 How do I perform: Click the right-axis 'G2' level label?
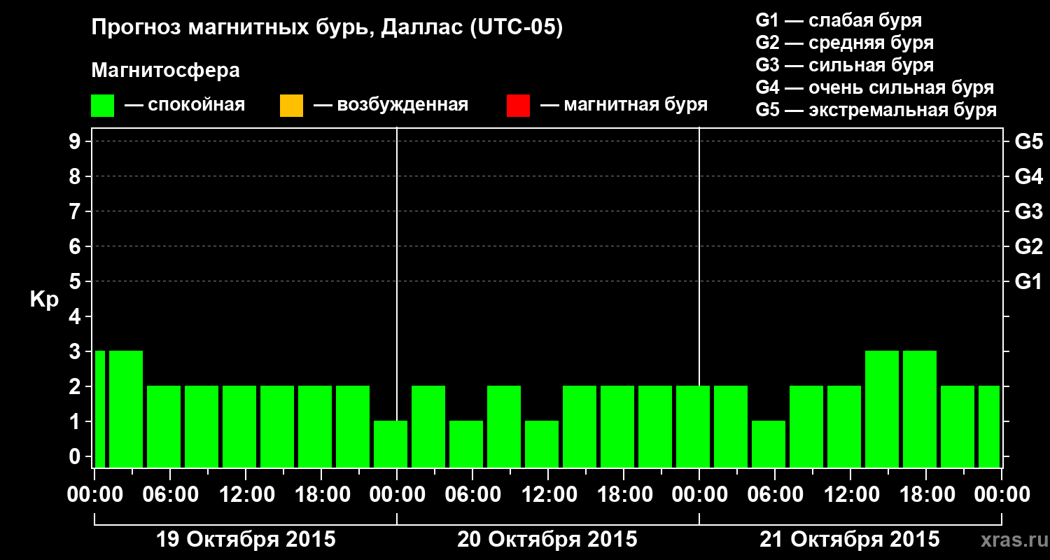1028,246
